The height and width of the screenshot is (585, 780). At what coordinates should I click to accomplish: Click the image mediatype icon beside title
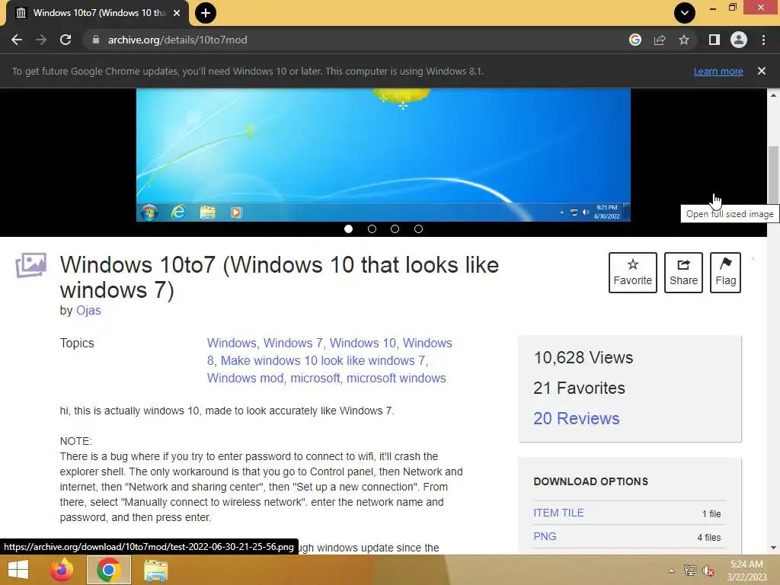tap(30, 265)
